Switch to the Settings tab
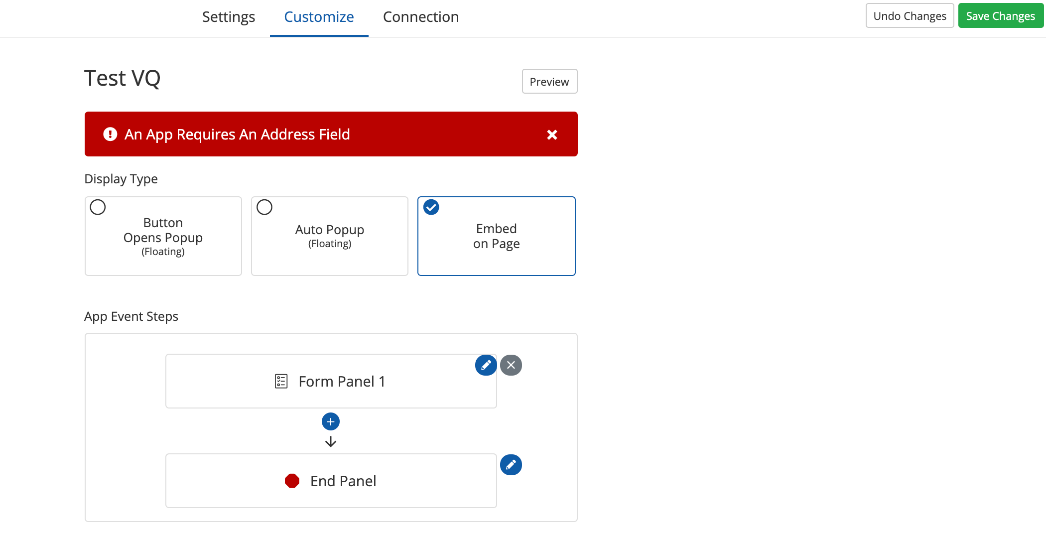The image size is (1046, 546). coord(229,17)
